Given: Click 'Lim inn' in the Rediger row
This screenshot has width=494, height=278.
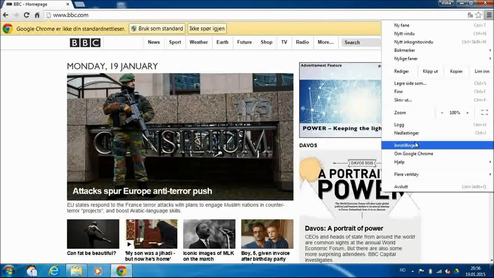Looking at the screenshot, I should [x=482, y=71].
